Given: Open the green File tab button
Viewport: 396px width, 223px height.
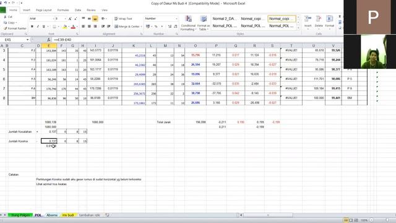Looking at the screenshot, I should 2,10.
